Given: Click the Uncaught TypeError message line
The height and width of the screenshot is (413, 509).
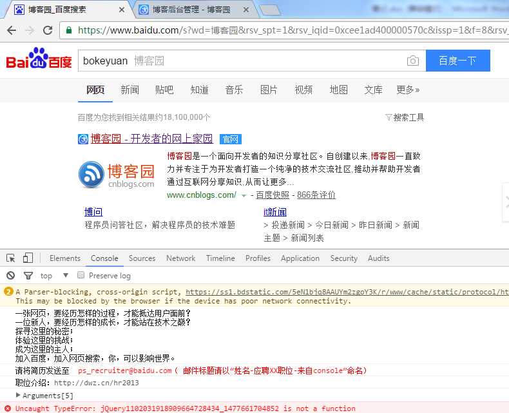Looking at the screenshot, I should (x=186, y=408).
